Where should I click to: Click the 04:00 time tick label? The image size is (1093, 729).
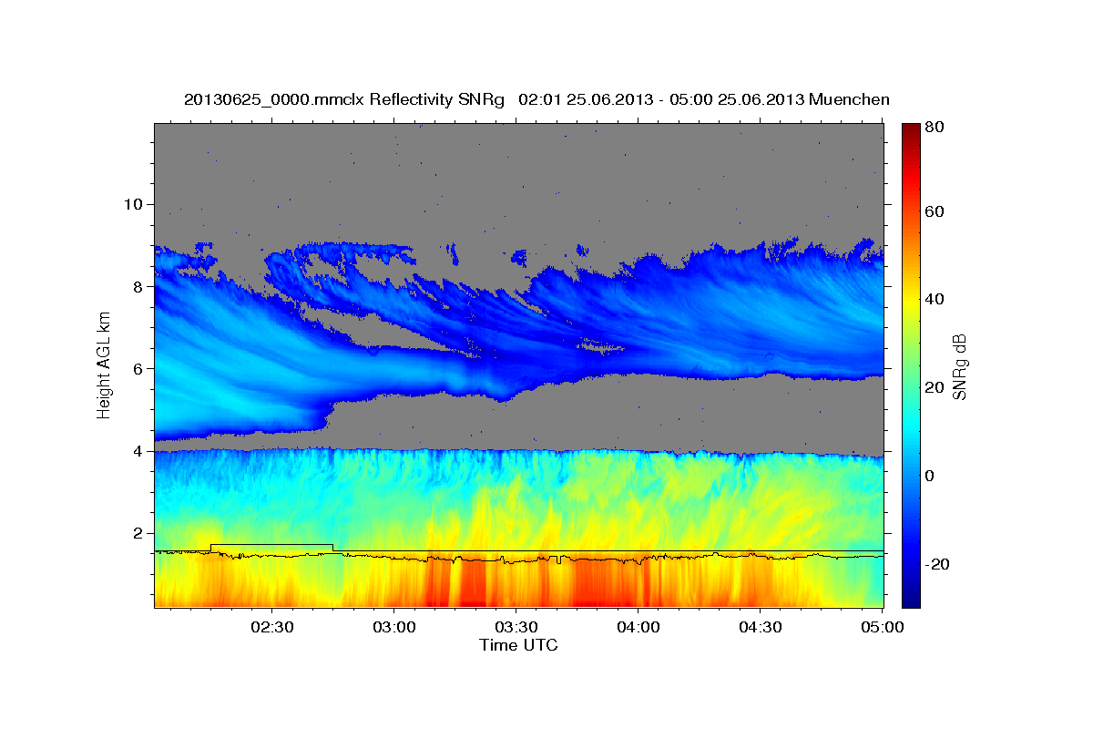coord(638,628)
